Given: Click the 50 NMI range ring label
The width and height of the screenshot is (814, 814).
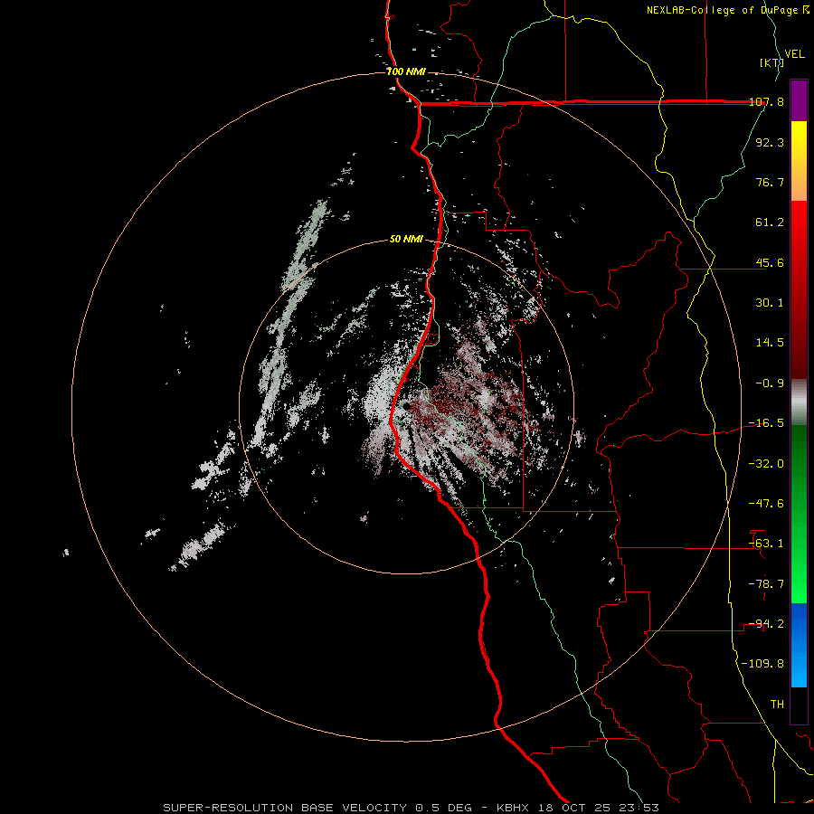Looking at the screenshot, I should pyautogui.click(x=406, y=239).
